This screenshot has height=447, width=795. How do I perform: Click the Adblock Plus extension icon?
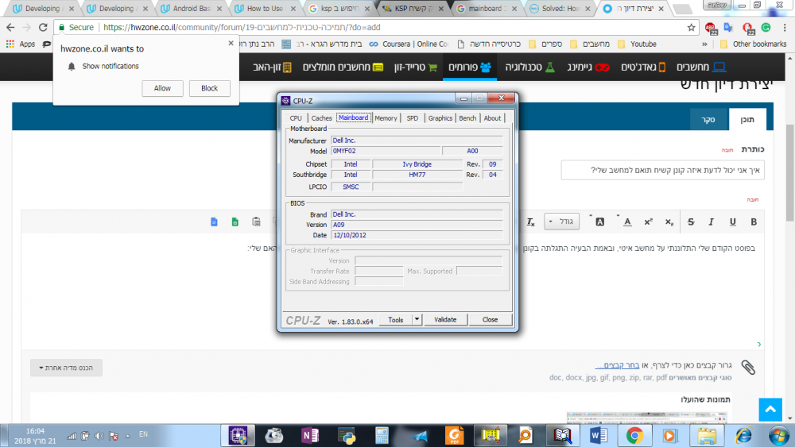click(x=710, y=28)
